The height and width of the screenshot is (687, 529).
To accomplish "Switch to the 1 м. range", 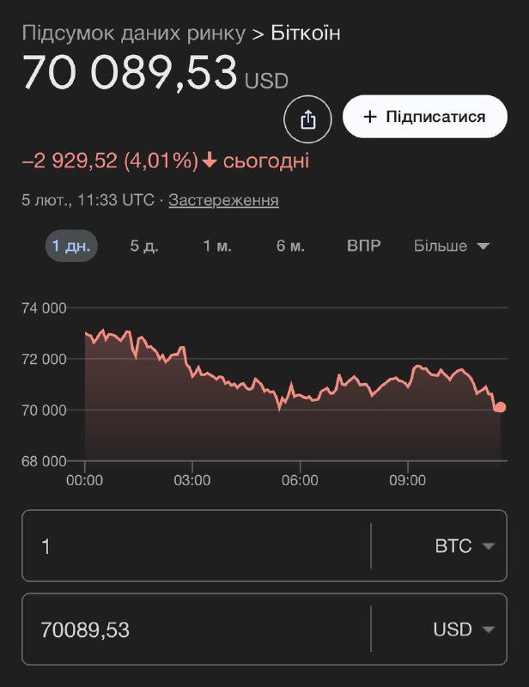I will coord(217,246).
